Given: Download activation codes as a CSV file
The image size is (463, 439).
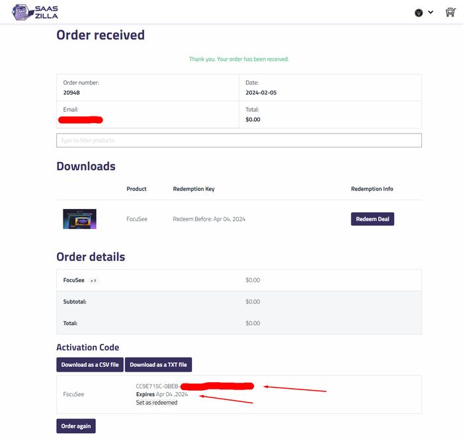Looking at the screenshot, I should coord(90,364).
